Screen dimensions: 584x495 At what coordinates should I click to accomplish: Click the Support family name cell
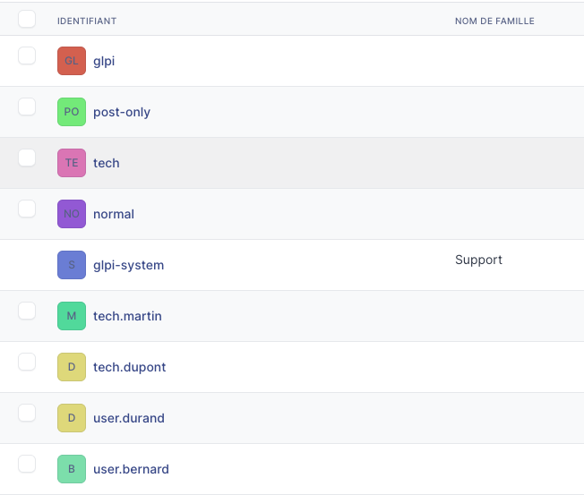pos(478,260)
